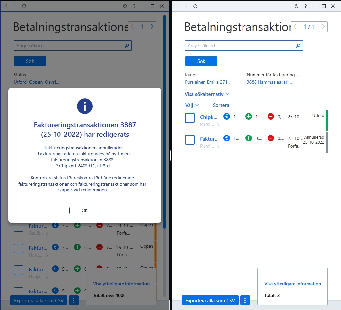Click OK in the info dialog

pos(85,211)
